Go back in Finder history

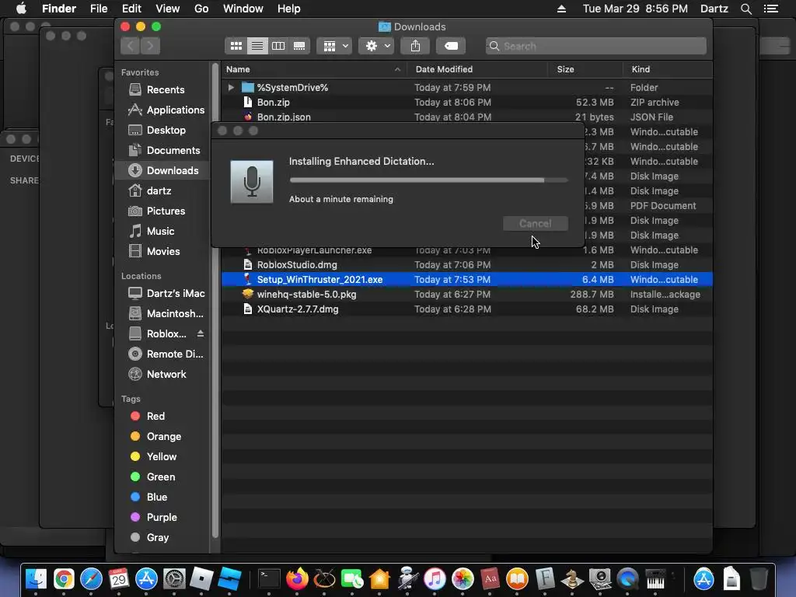(131, 46)
